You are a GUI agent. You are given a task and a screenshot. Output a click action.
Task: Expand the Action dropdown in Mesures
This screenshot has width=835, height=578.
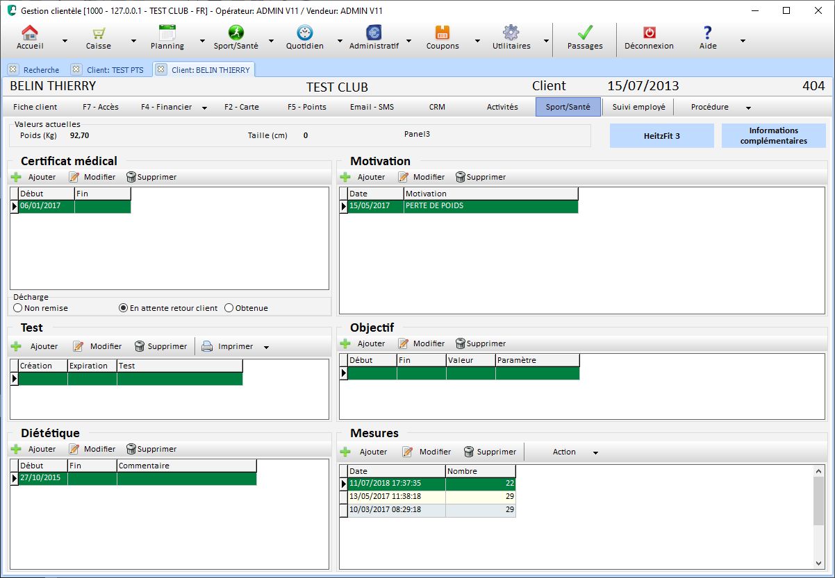point(595,452)
